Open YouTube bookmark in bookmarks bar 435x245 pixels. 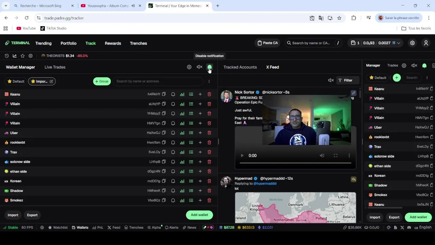26,28
